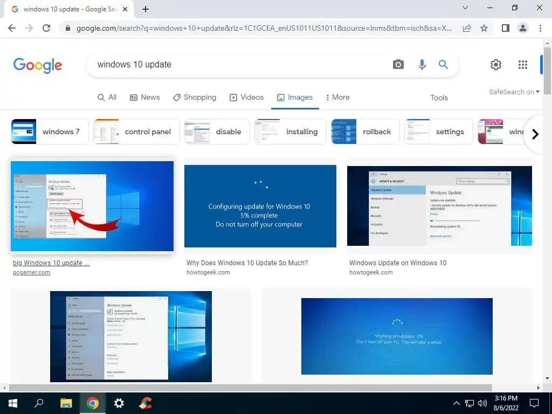Show hidden tray icons chevron
The image size is (552, 414).
[456, 403]
